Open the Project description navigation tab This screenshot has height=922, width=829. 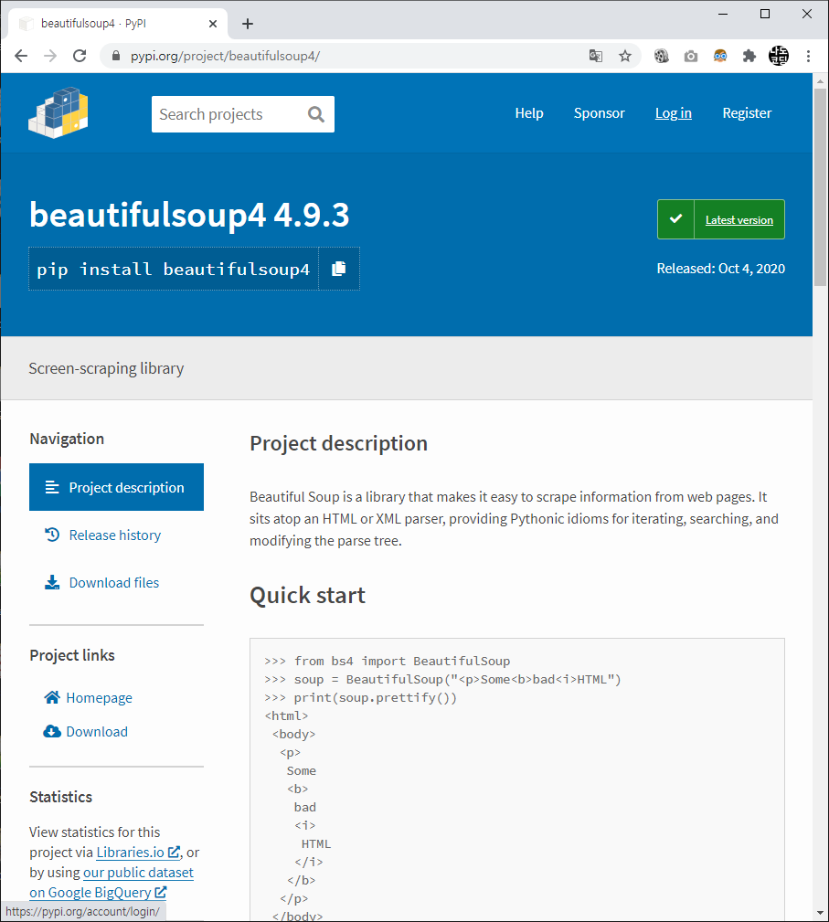point(116,487)
